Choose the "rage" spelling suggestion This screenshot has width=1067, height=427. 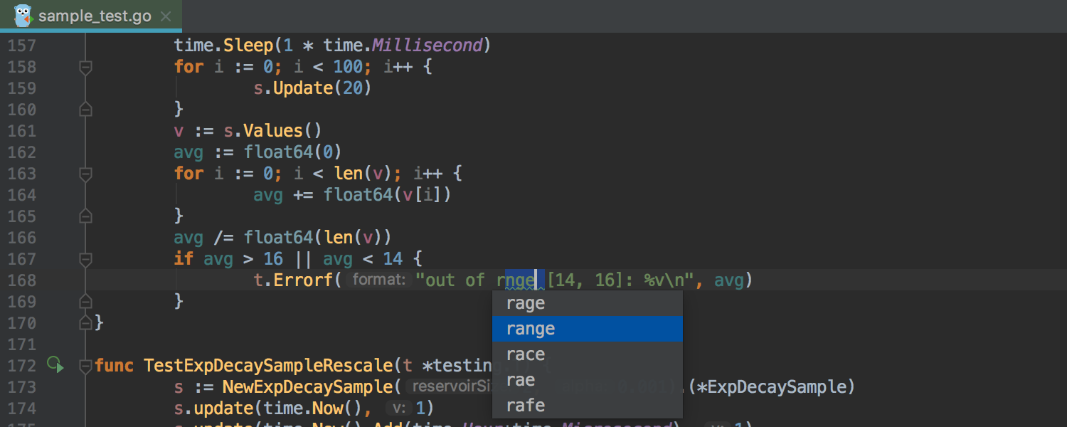coord(588,303)
